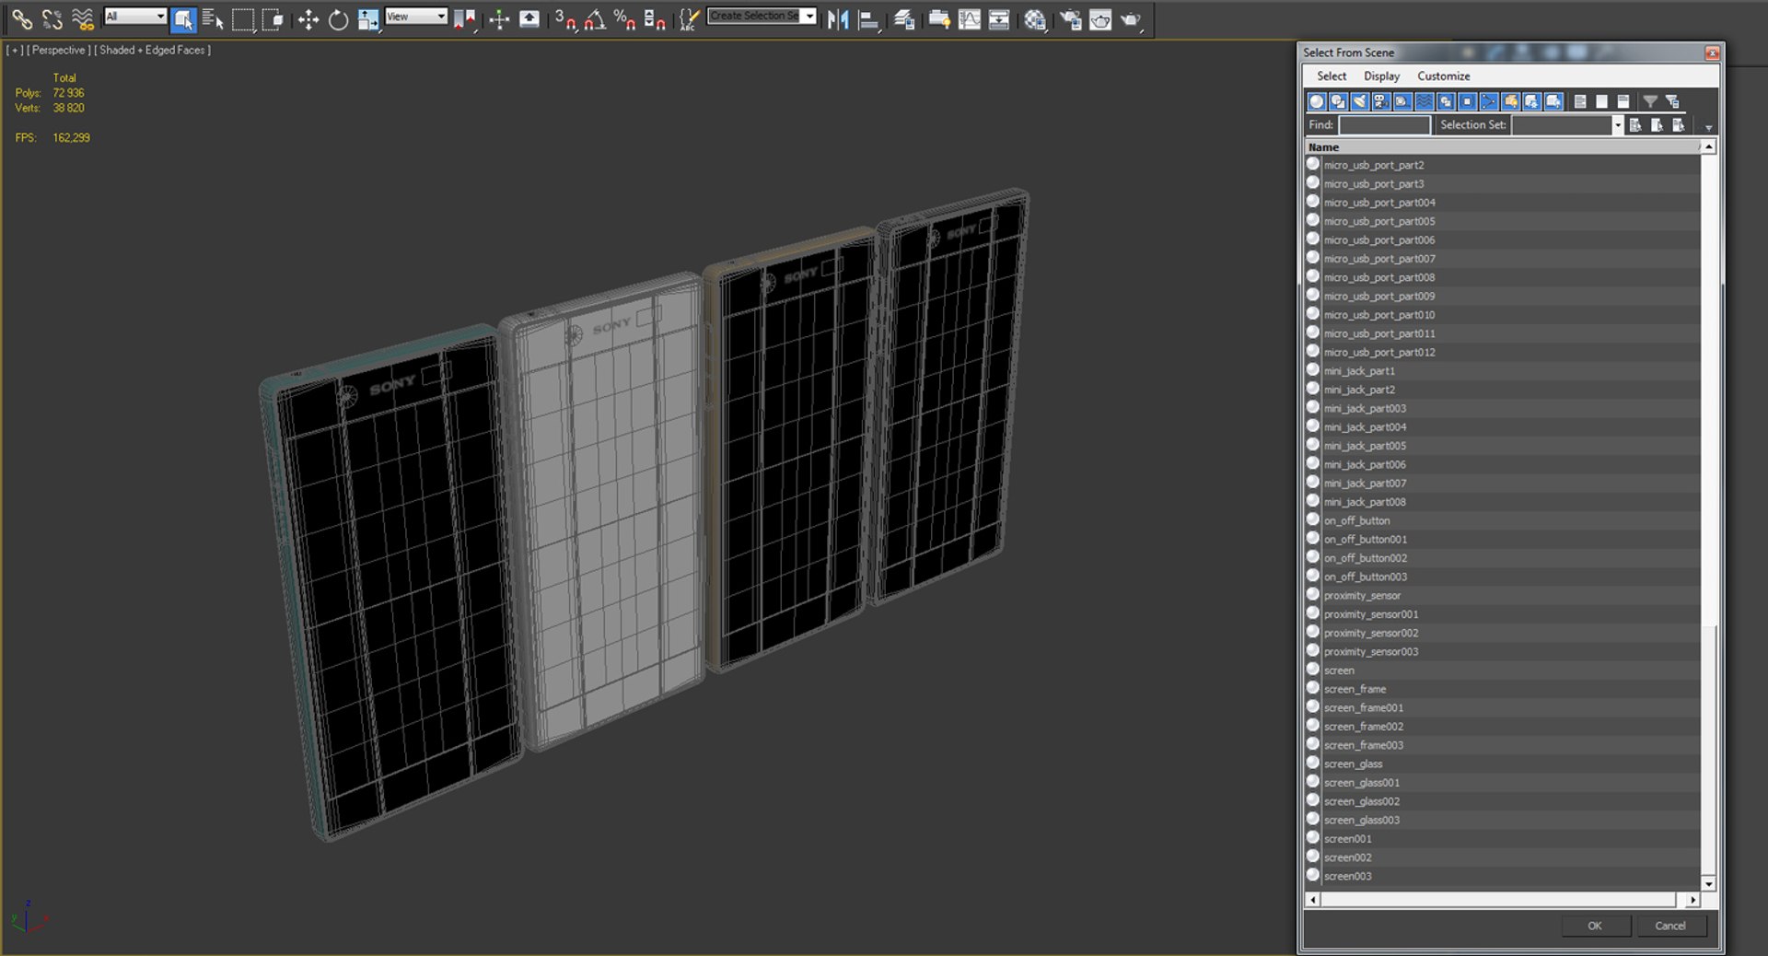This screenshot has height=956, width=1768.
Task: Activate the Rotate tool
Action: [x=338, y=19]
